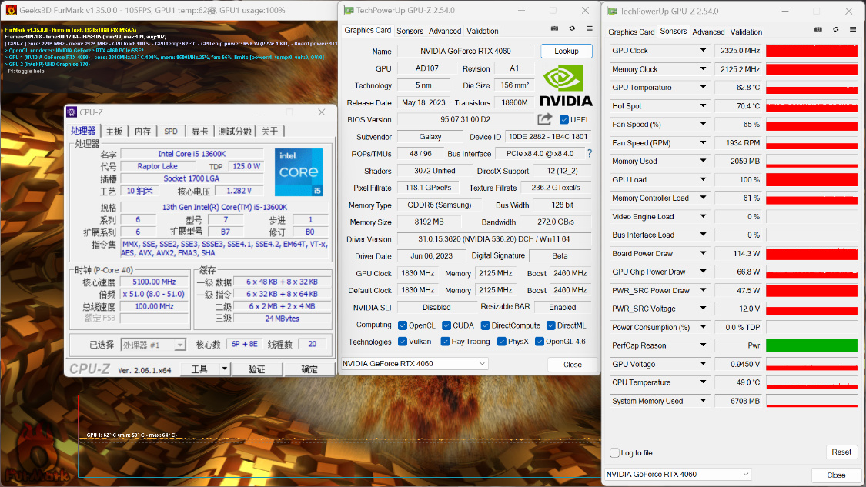
Task: Open the GPU selector dropdown in Sensors window
Action: (x=677, y=474)
